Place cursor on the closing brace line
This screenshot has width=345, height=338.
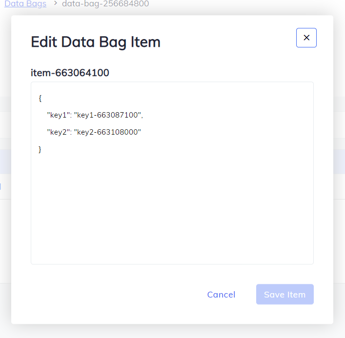coord(40,149)
